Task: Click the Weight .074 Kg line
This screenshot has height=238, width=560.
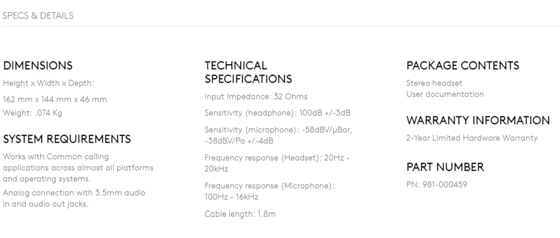Action: [x=33, y=113]
